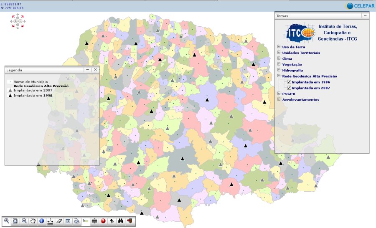Open the printer print tool
The width and height of the screenshot is (376, 228).
76,221
